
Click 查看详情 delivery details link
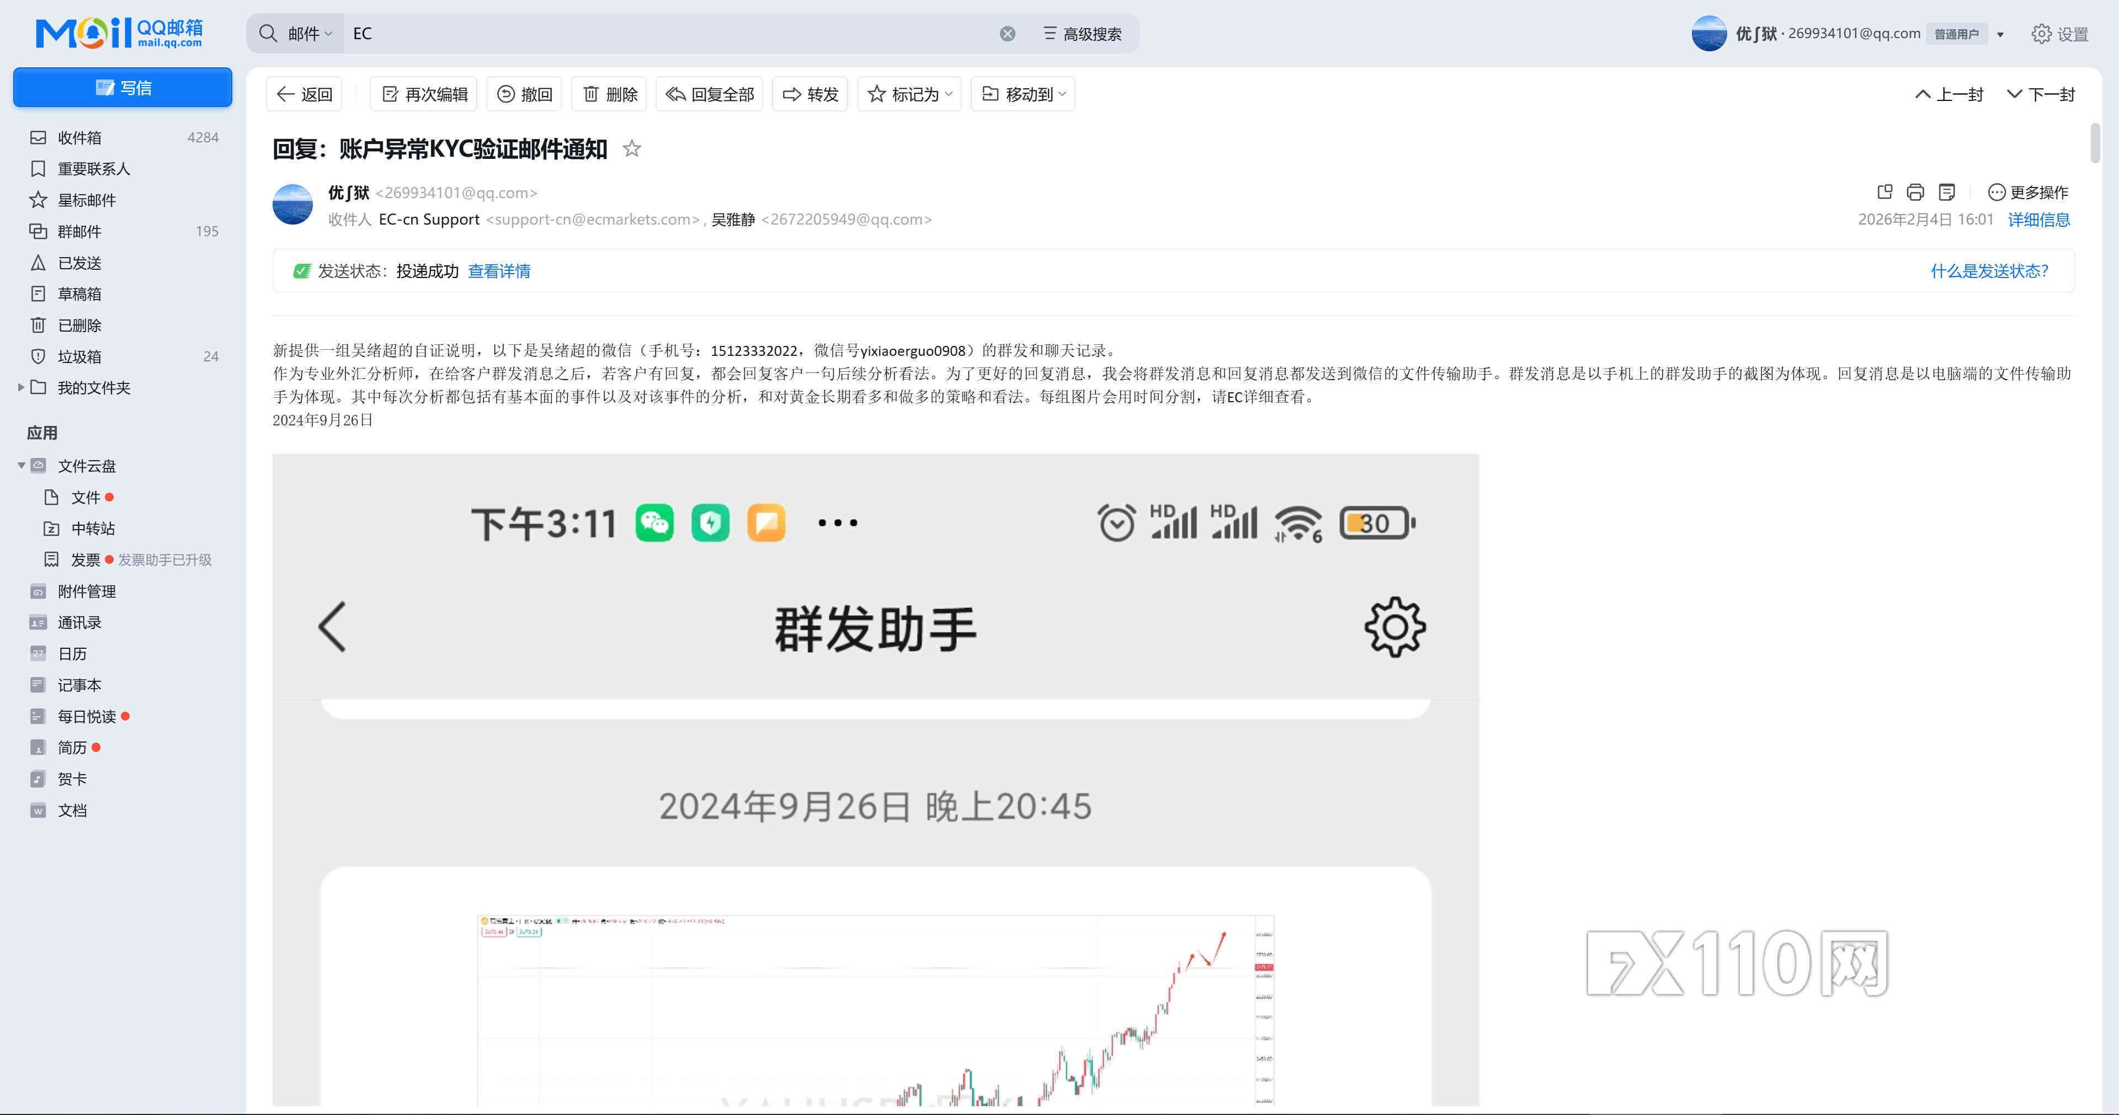499,270
